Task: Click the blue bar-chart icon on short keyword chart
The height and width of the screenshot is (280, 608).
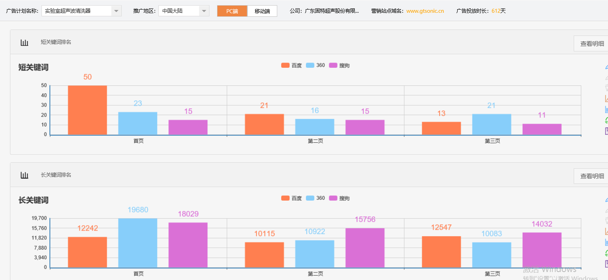Action: (x=606, y=108)
